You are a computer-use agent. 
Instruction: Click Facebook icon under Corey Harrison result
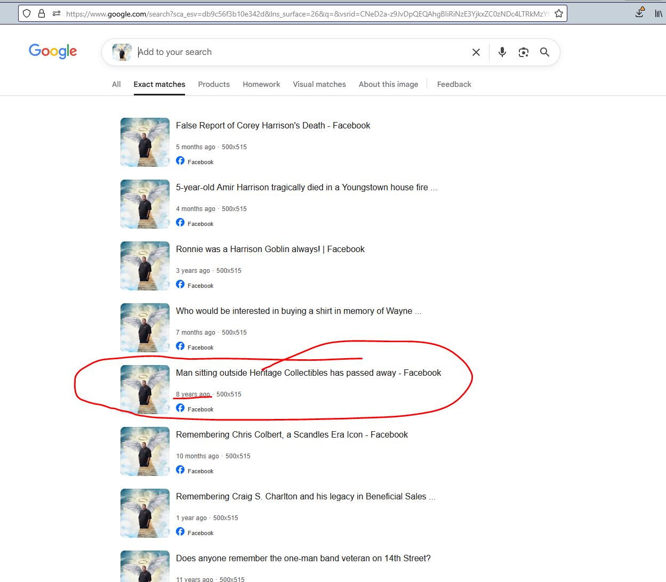pos(180,161)
